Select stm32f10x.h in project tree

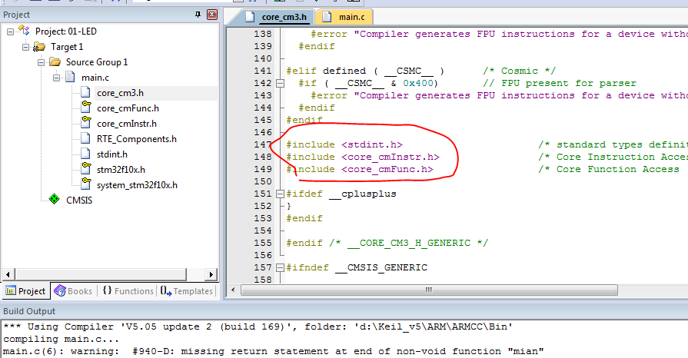point(121,170)
